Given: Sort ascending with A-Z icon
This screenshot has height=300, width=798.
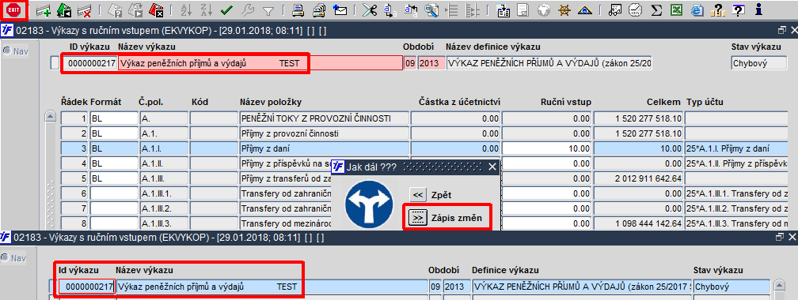Looking at the screenshot, I should [186, 9].
